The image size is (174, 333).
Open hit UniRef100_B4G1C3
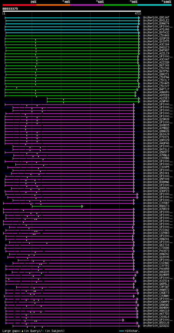click(x=156, y=48)
